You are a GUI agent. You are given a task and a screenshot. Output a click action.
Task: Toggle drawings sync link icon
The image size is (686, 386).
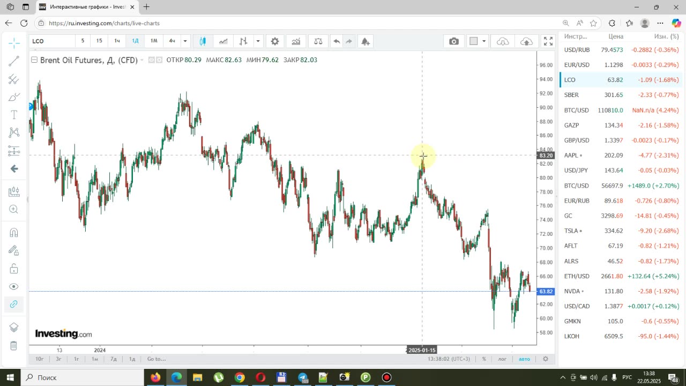[x=14, y=304]
